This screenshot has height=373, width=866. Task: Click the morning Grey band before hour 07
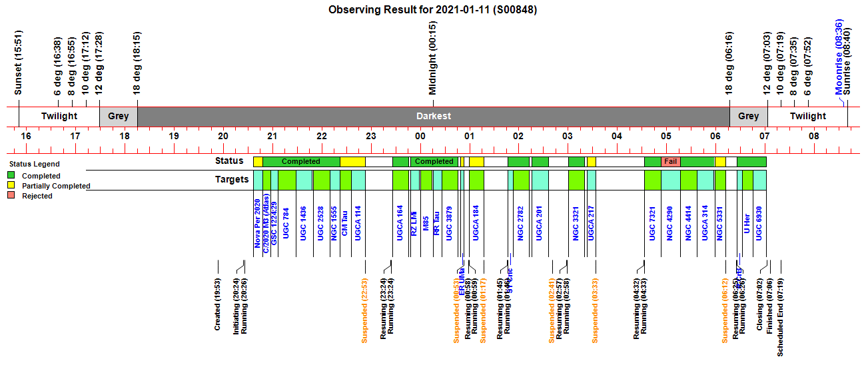pyautogui.click(x=749, y=116)
